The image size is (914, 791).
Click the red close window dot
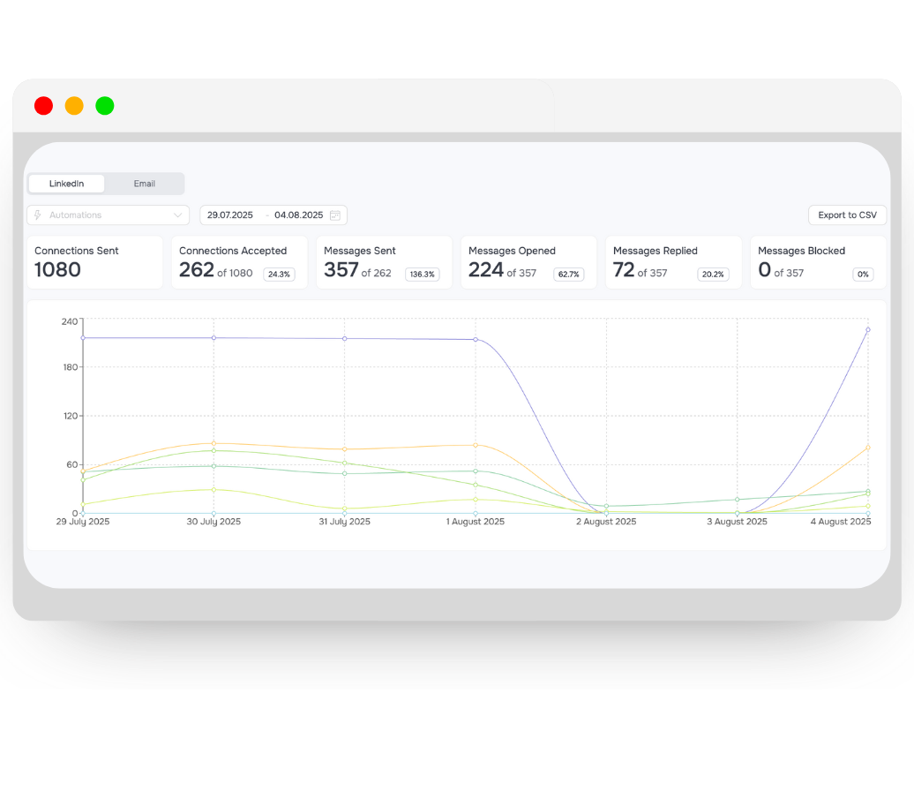coord(44,106)
